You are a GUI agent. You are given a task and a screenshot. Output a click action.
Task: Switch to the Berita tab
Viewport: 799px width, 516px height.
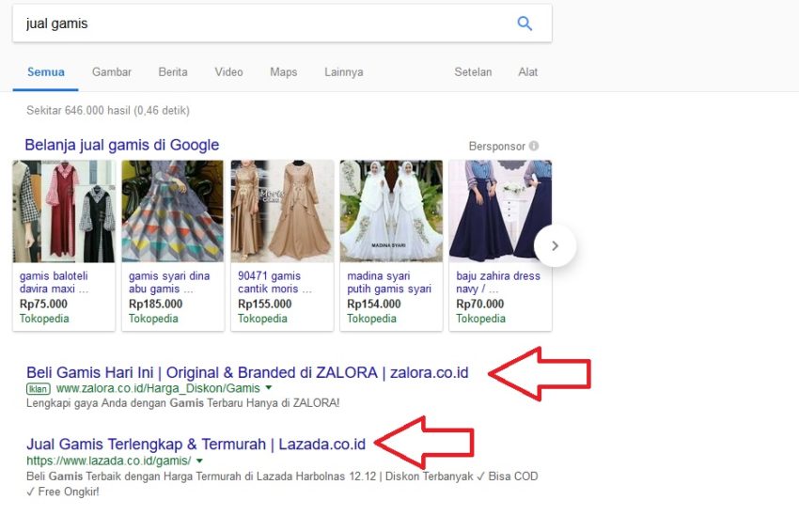pos(173,71)
